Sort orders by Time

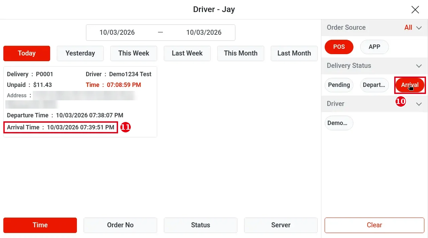pos(40,225)
